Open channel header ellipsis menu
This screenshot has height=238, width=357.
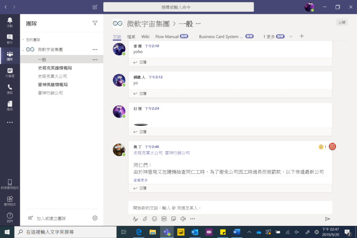point(198,24)
